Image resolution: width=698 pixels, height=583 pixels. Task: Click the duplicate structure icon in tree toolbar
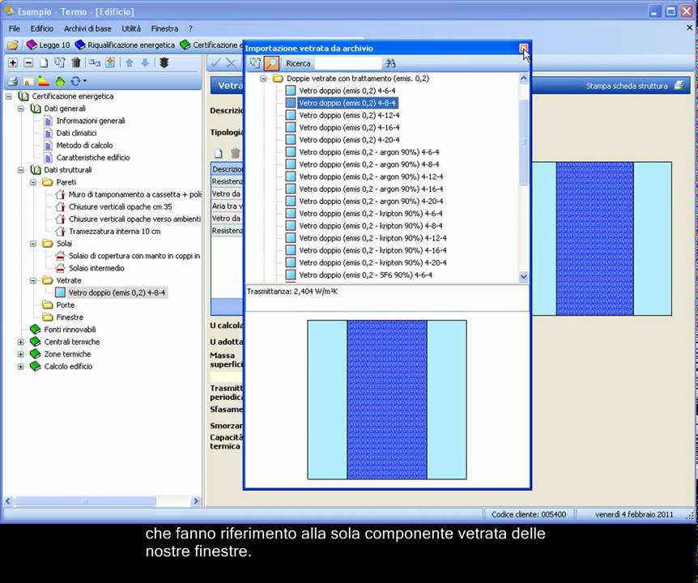point(95,62)
